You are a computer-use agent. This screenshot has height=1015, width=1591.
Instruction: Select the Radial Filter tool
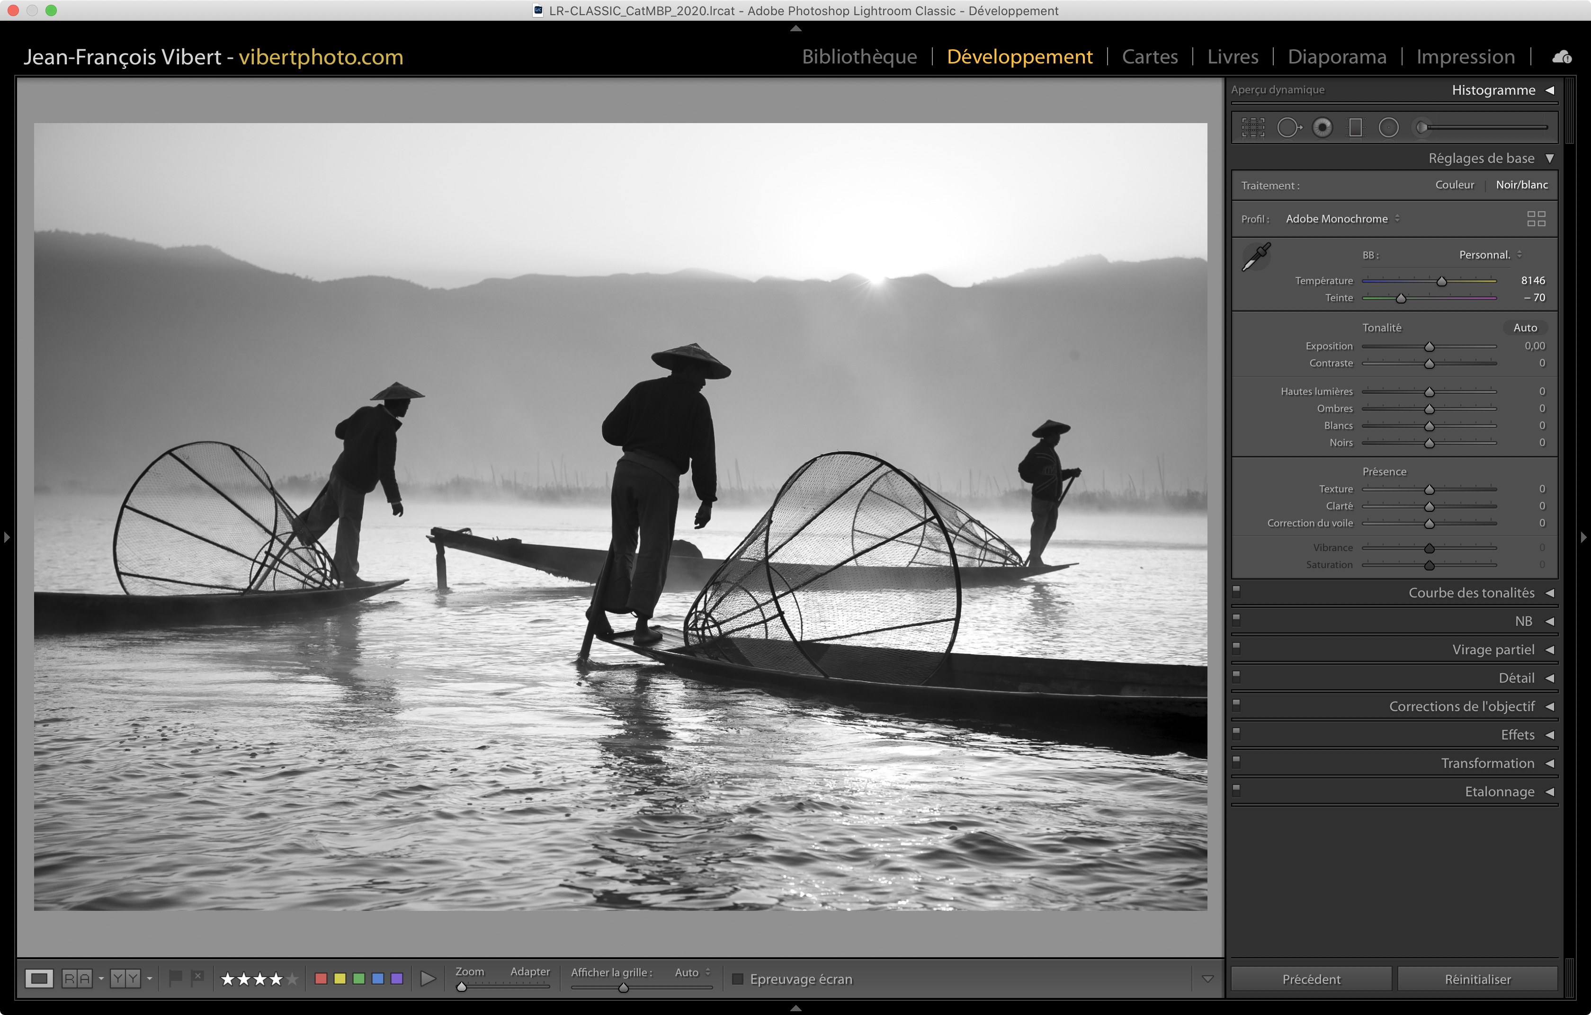(1388, 127)
